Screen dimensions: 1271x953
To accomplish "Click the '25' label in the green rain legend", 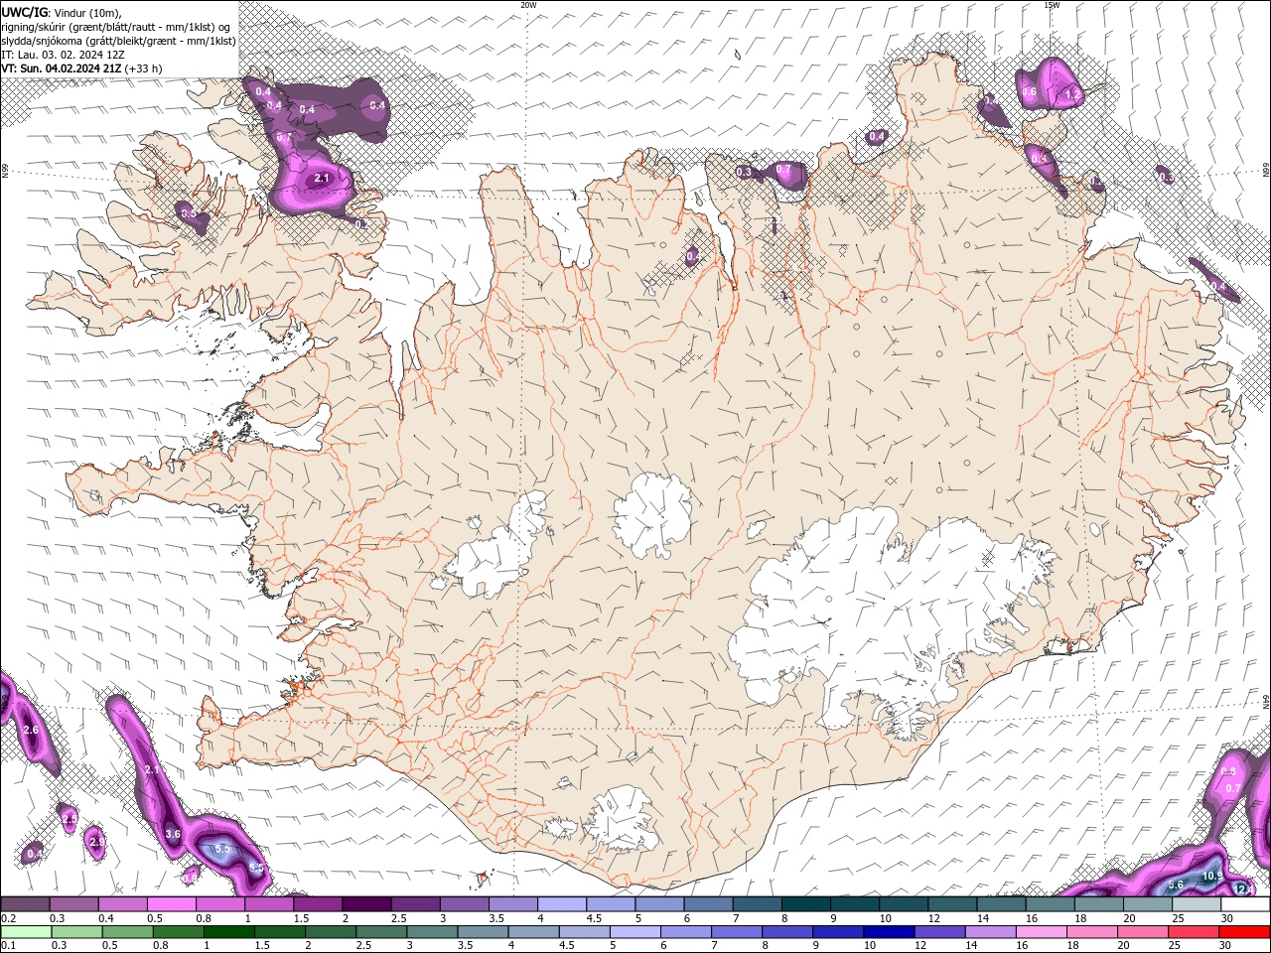I will tap(1174, 946).
